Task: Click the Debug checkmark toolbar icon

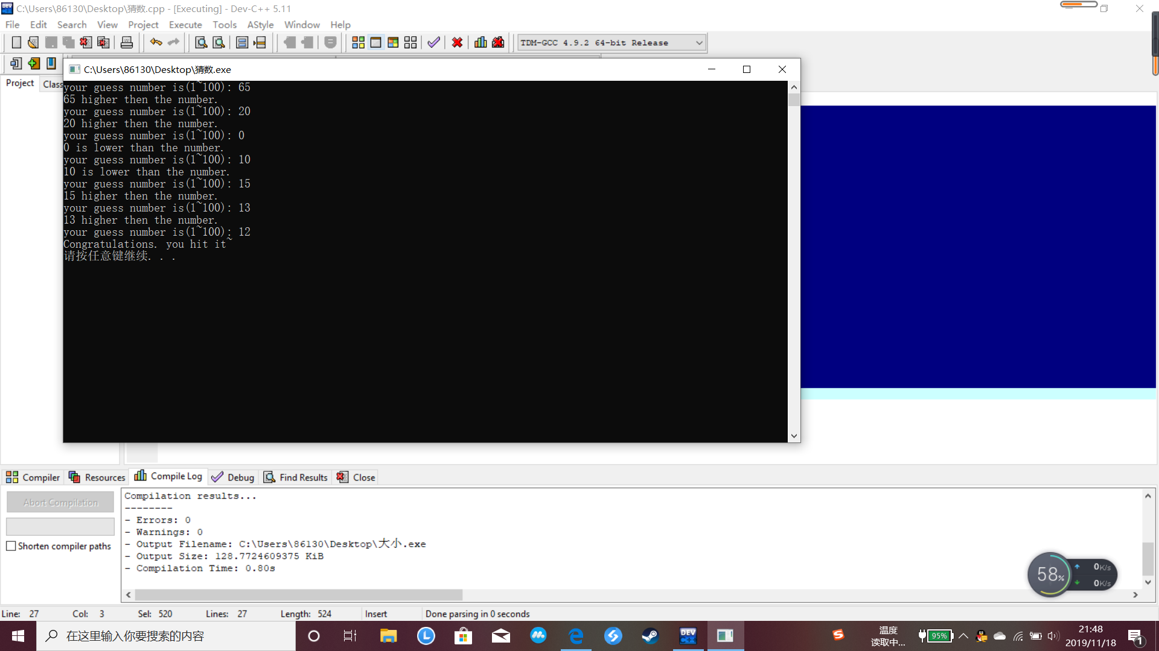Action: (x=433, y=42)
